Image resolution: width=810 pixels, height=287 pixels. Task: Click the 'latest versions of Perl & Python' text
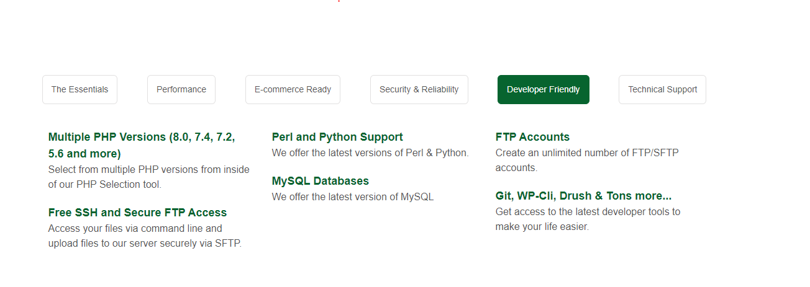[x=370, y=152]
